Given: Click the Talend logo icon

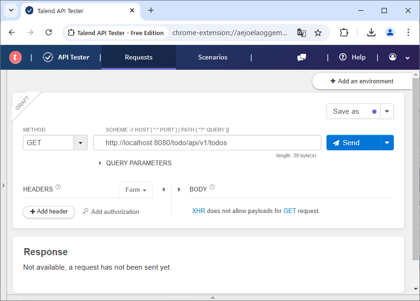Looking at the screenshot, I should pyautogui.click(x=15, y=58).
